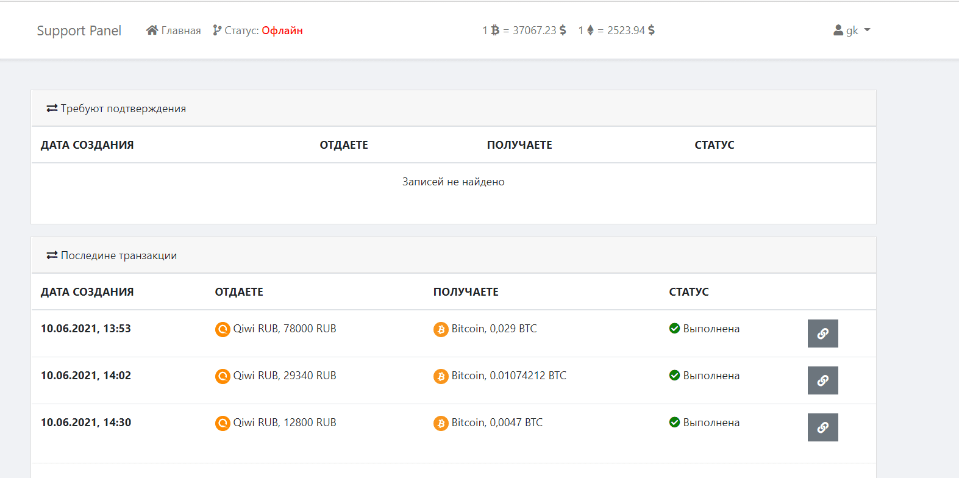
Task: Click the Bitcoin rate symbol in header
Action: pyautogui.click(x=495, y=30)
